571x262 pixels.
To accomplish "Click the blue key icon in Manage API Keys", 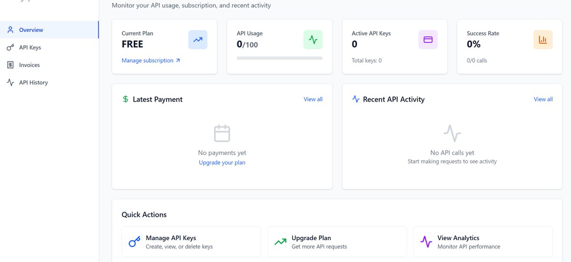I will tap(135, 242).
